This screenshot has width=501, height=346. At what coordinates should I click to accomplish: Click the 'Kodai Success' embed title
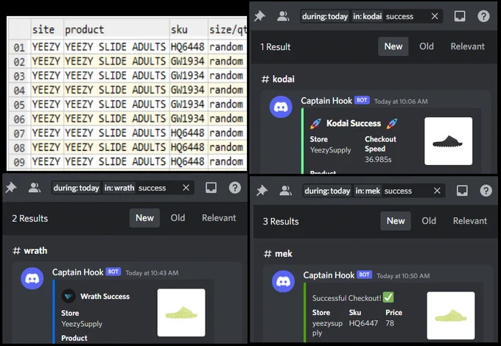[x=354, y=123]
